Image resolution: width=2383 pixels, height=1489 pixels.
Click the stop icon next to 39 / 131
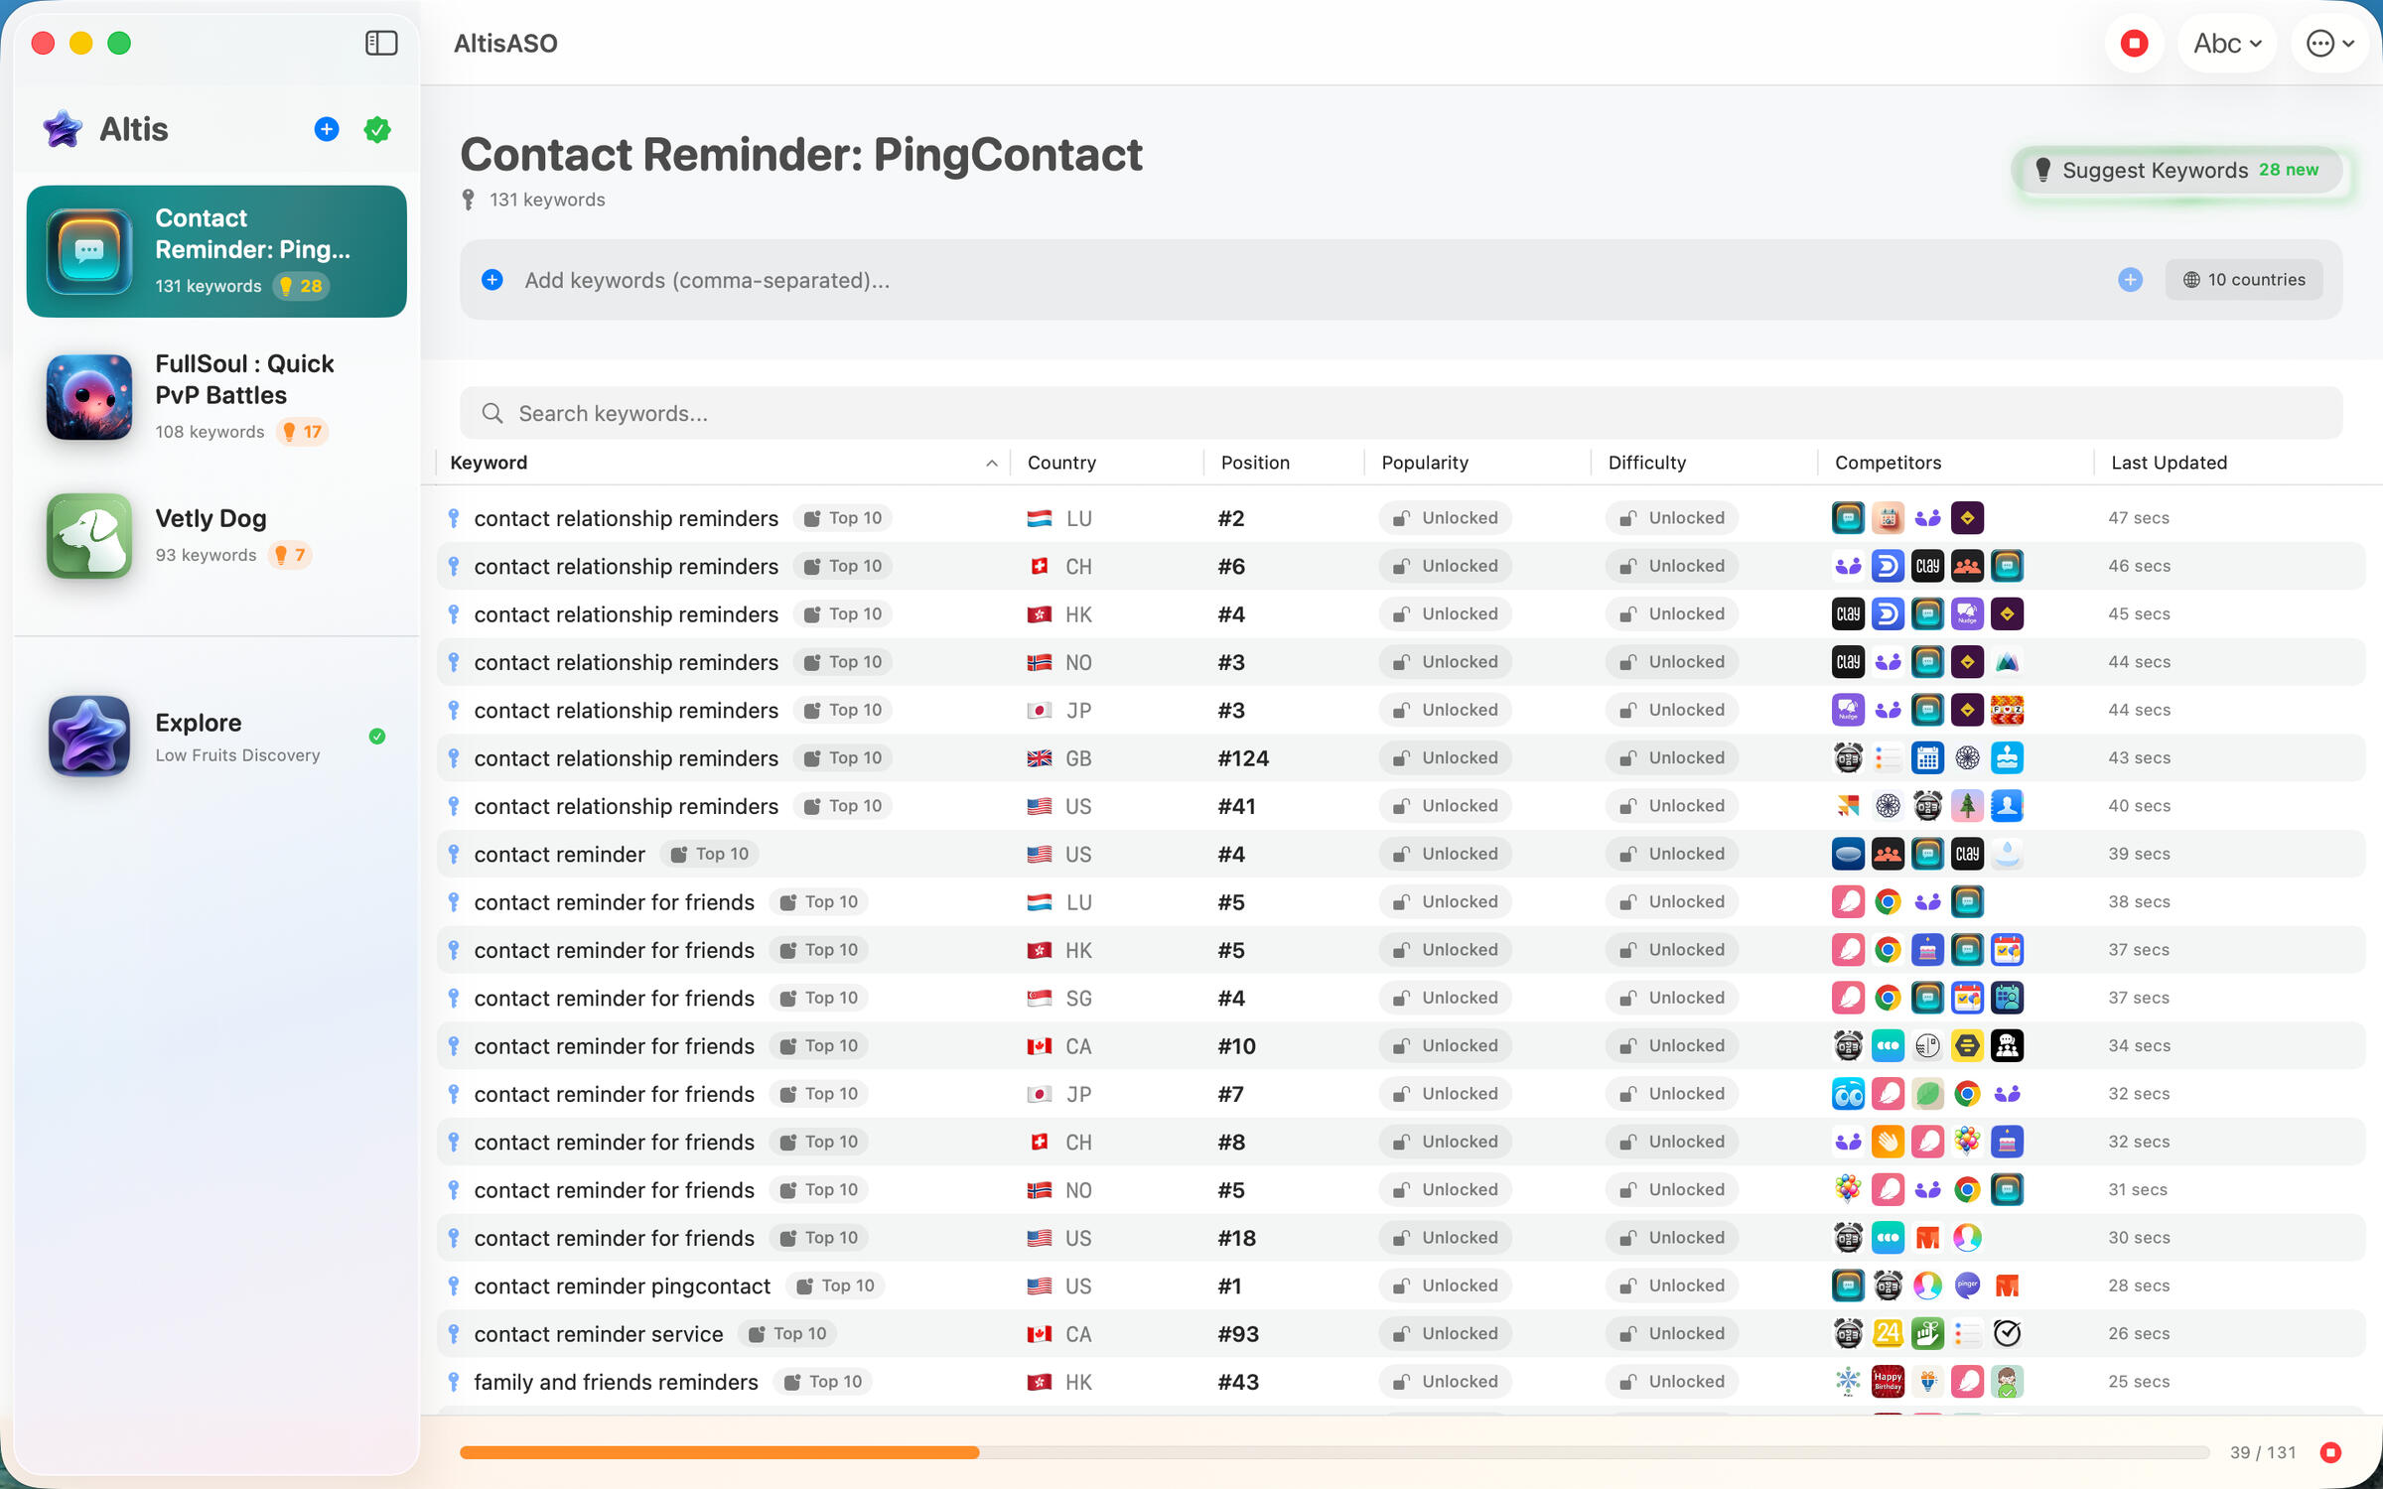click(x=2331, y=1452)
